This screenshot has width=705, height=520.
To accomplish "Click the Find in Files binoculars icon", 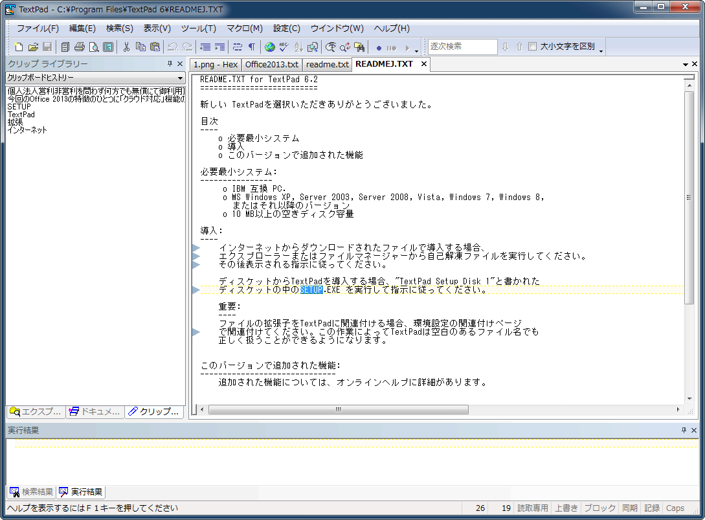I will coord(360,47).
